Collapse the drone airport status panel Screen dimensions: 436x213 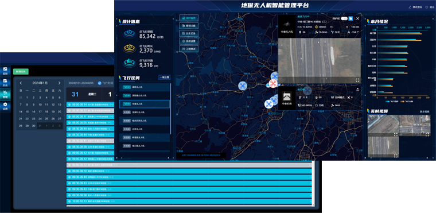click(357, 90)
